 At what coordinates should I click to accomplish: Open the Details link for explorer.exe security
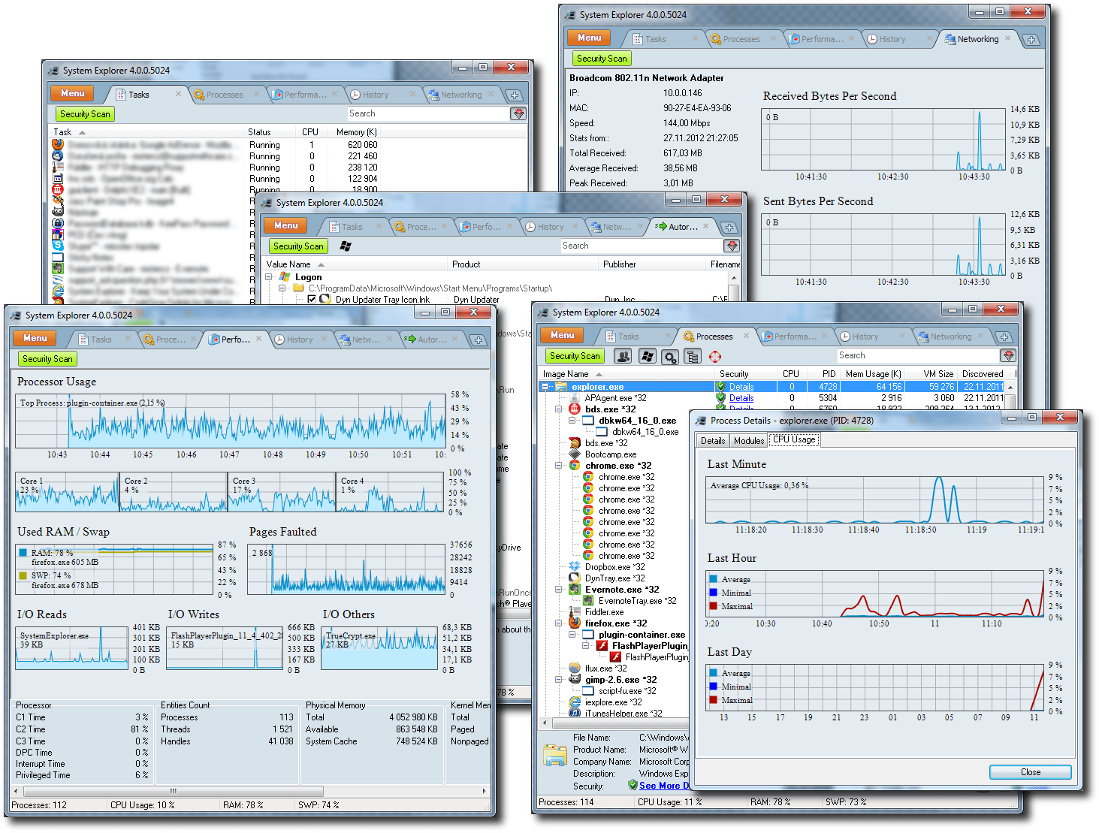(743, 386)
